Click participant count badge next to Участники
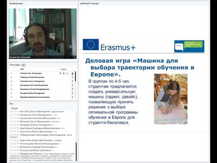 pyautogui.click(x=24, y=65)
